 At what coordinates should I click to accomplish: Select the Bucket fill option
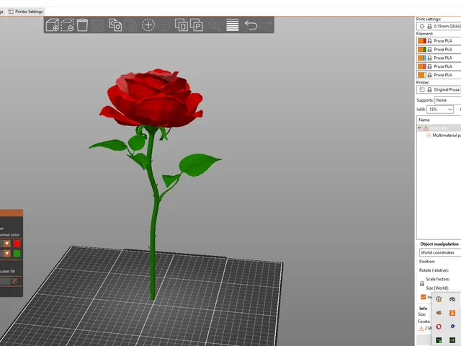(8, 271)
